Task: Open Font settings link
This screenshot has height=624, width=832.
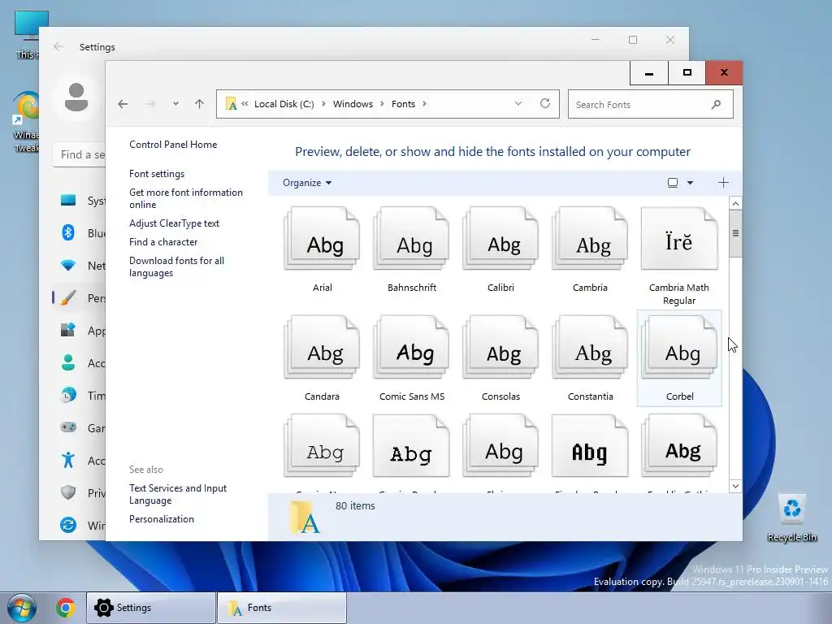Action: click(x=157, y=174)
